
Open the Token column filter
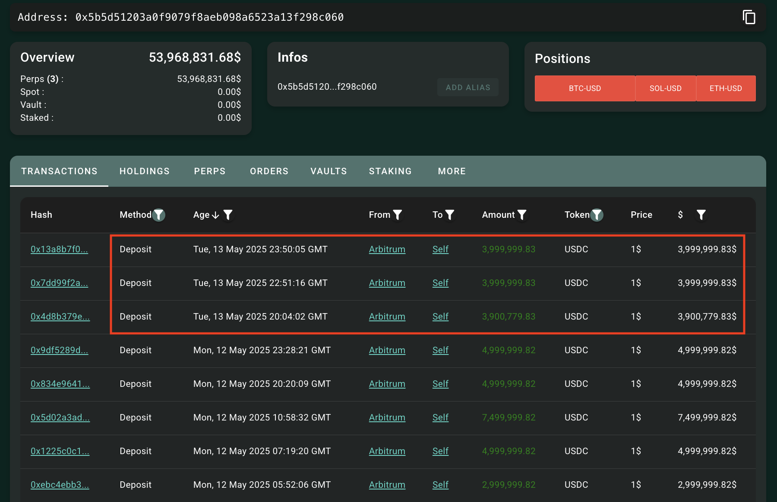tap(597, 215)
